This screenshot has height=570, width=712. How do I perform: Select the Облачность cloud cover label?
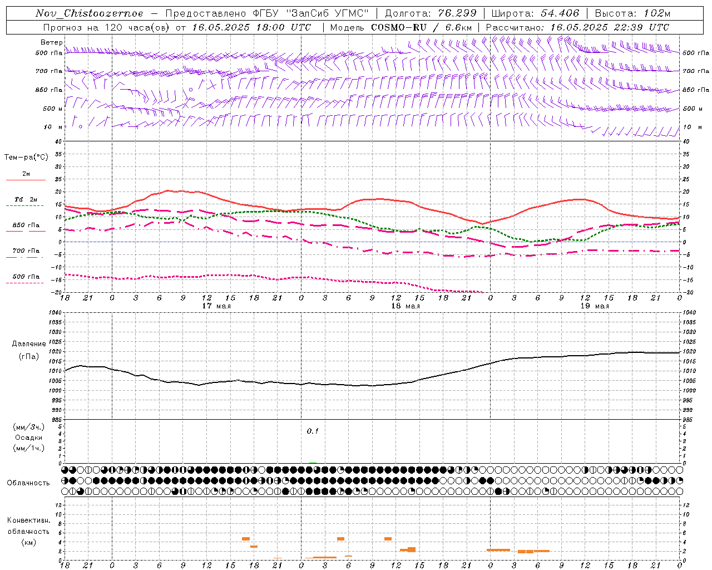tap(28, 483)
